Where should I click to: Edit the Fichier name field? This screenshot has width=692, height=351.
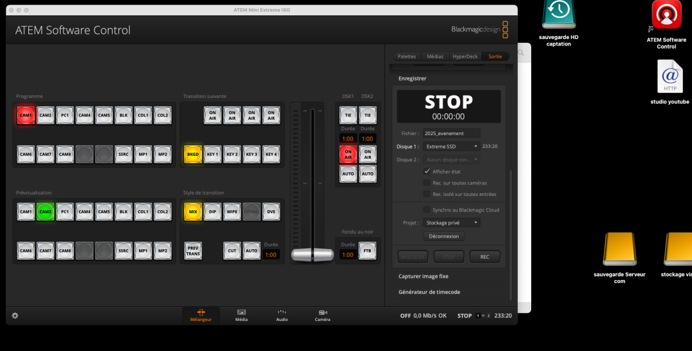tap(452, 133)
